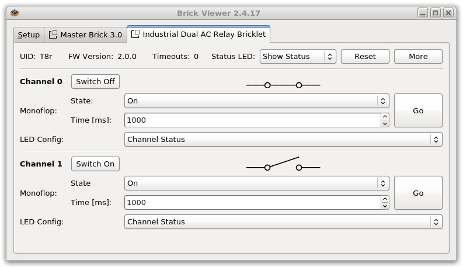Click the Channel 1 heading label
Image resolution: width=463 pixels, height=267 pixels.
coord(41,164)
